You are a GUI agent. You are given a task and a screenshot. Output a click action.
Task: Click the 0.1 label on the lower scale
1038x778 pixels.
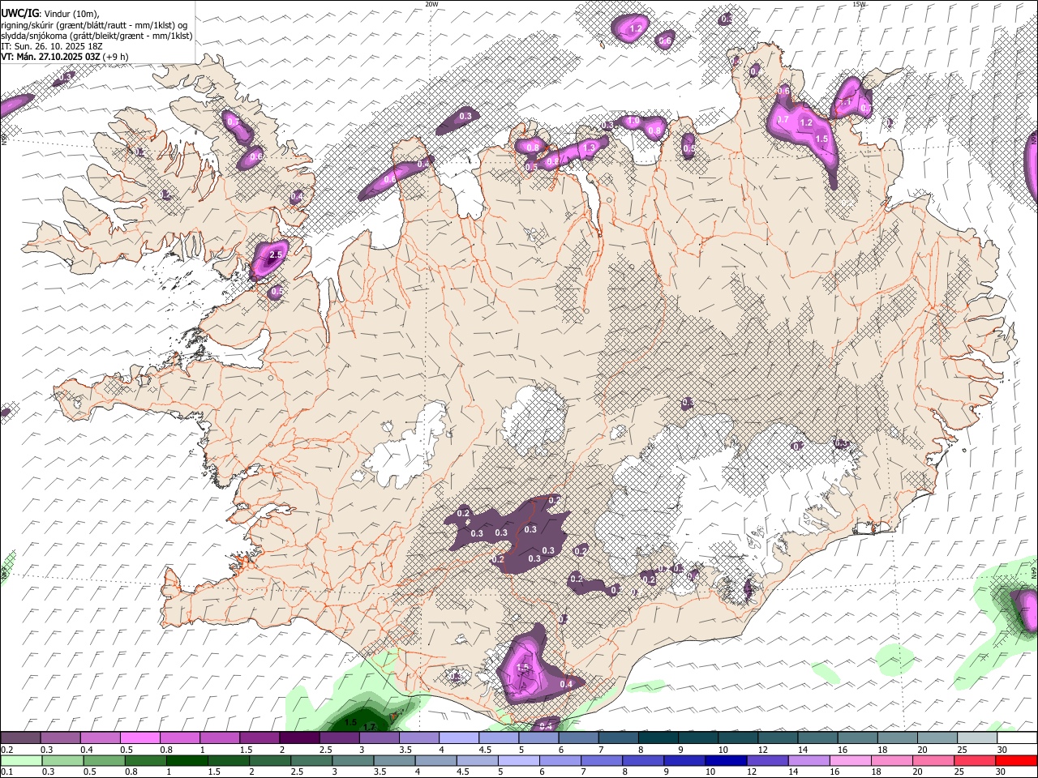tap(8, 772)
